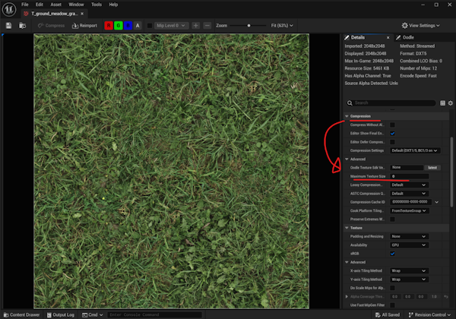Toggle the green channel button

[x=119, y=26]
